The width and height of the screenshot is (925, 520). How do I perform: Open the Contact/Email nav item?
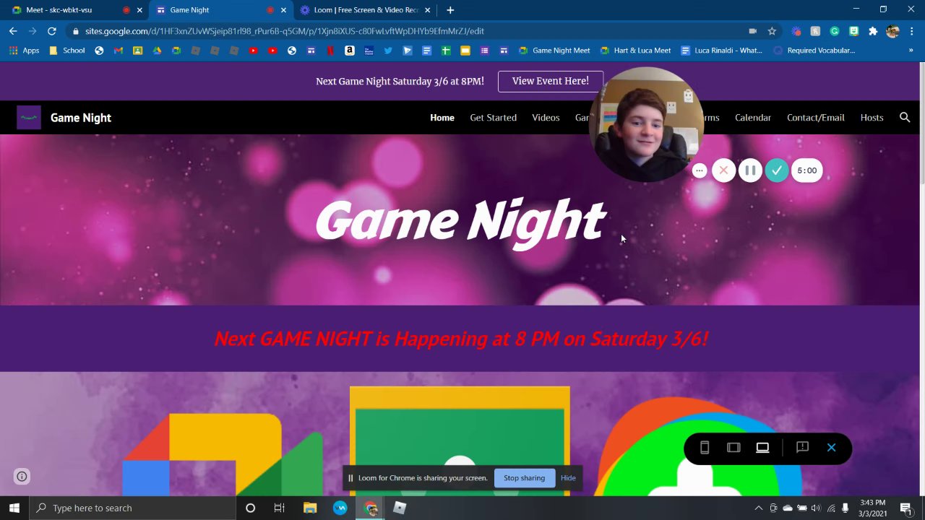coord(815,117)
